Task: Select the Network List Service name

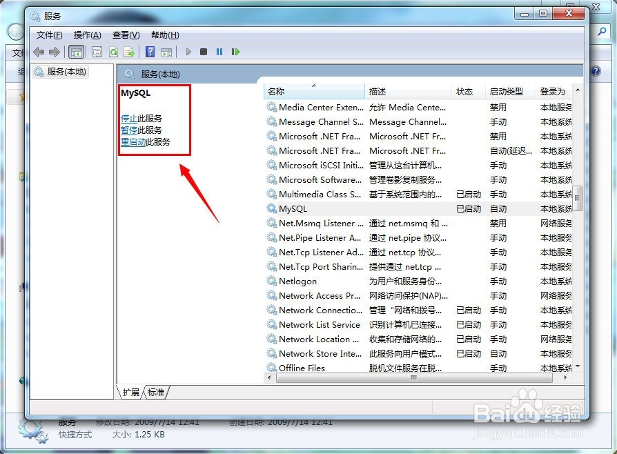Action: tap(320, 325)
